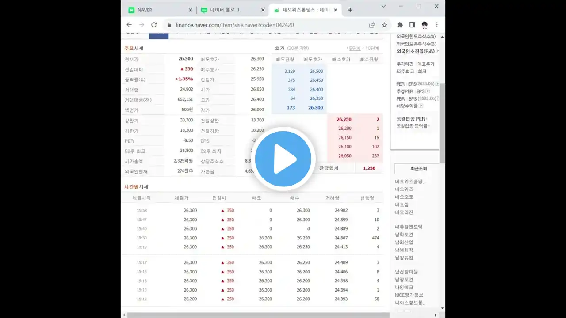
Task: Click the padlock site info icon
Action: click(x=169, y=25)
